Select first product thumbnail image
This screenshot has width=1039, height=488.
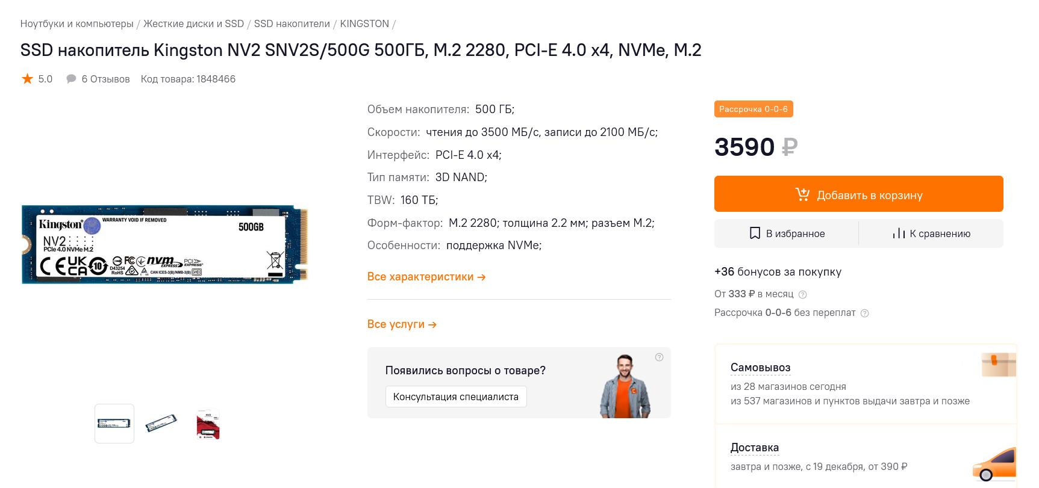coord(114,424)
